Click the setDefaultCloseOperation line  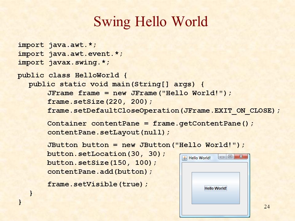[164, 110]
